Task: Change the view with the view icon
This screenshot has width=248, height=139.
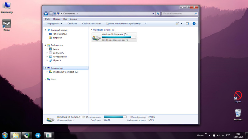Action: click(177, 24)
